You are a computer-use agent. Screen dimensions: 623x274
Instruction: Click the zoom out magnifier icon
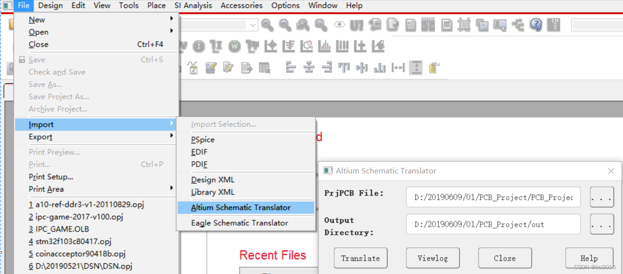[285, 25]
